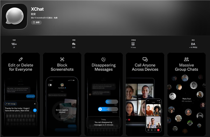Click the red end call button
210x137 pixels.
[x=158, y=130]
